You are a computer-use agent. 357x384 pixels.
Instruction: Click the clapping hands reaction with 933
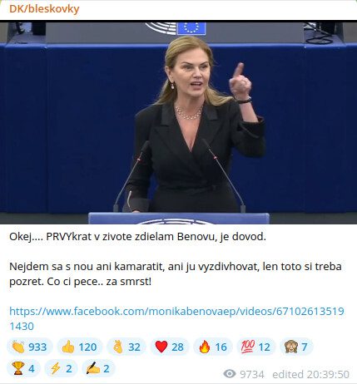[x=30, y=347]
